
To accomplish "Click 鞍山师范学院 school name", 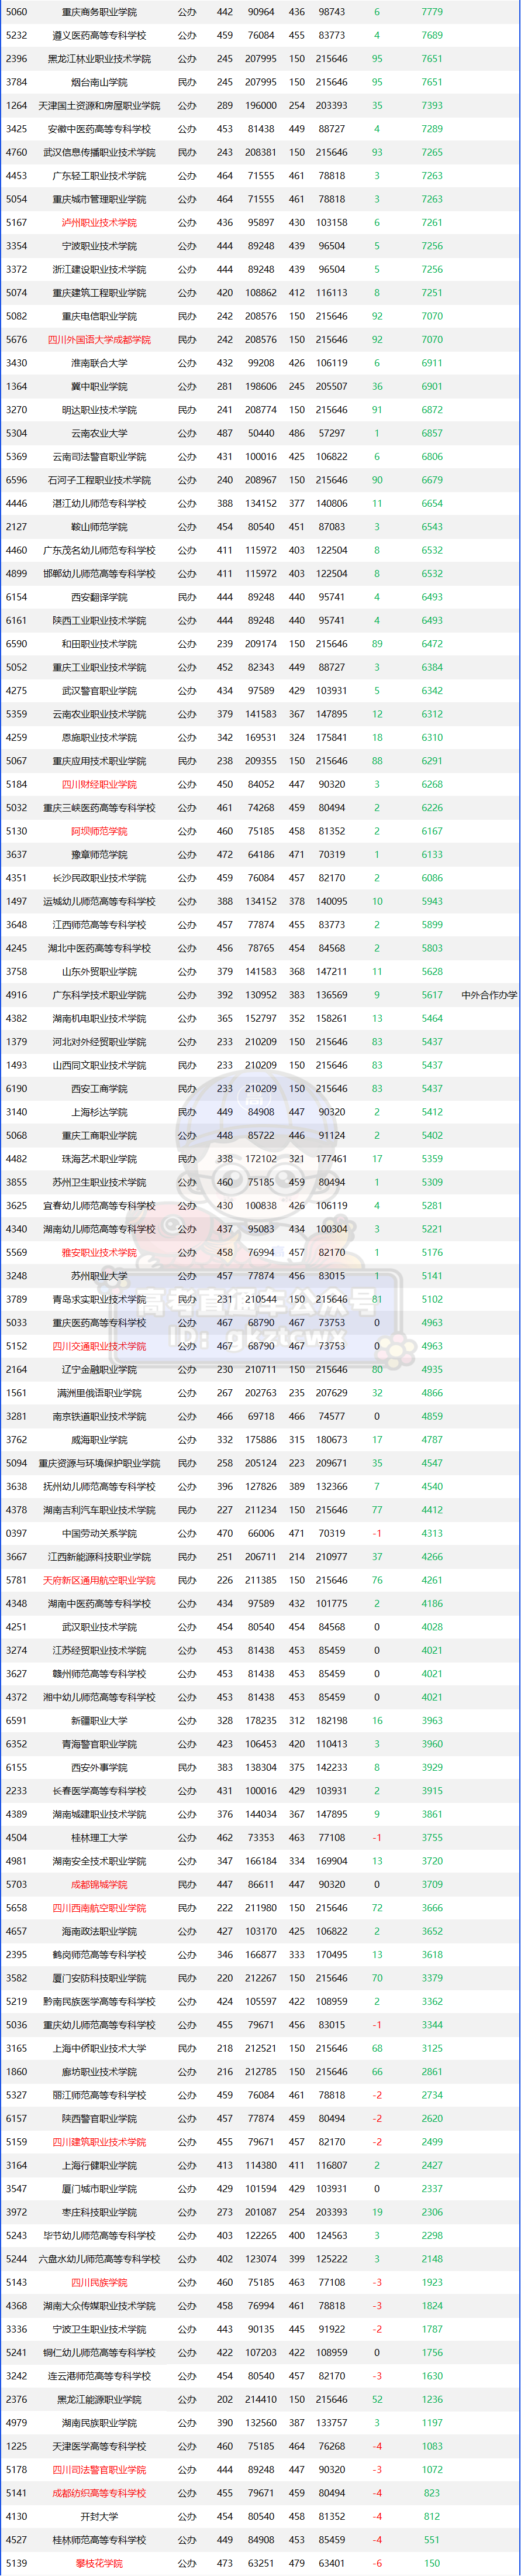I will [x=99, y=527].
